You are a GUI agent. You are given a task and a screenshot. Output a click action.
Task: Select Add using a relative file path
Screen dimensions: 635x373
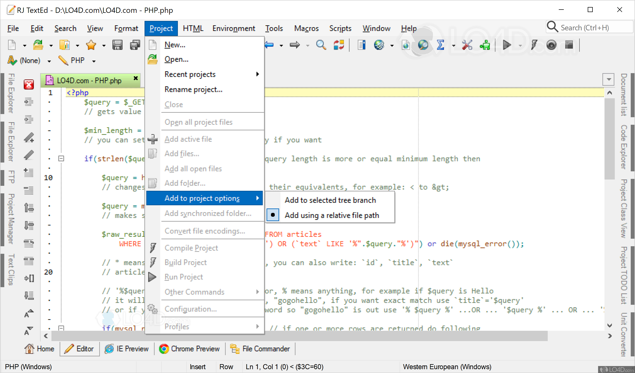tap(332, 215)
